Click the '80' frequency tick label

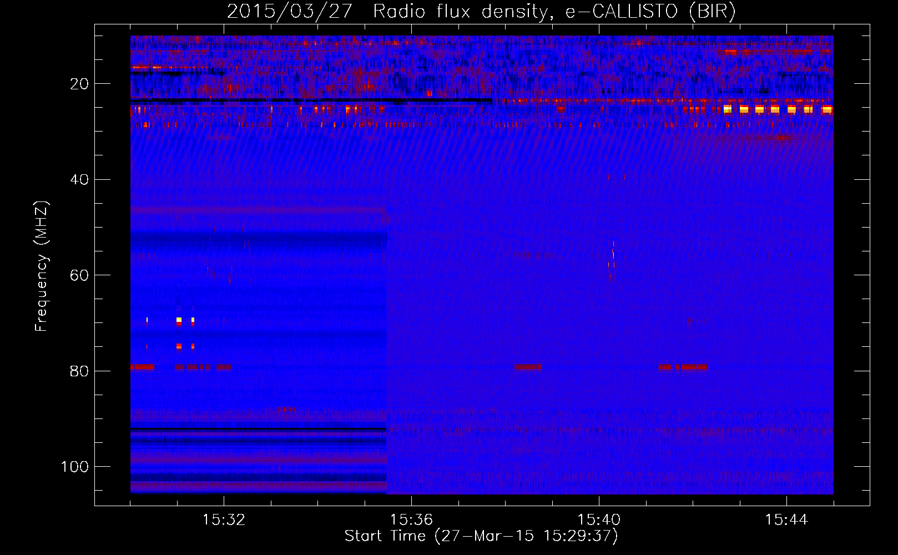(79, 371)
